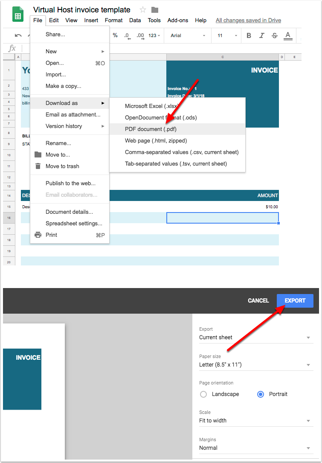Expand the New submenu
Viewport: 322px width, 463px height.
tap(70, 51)
